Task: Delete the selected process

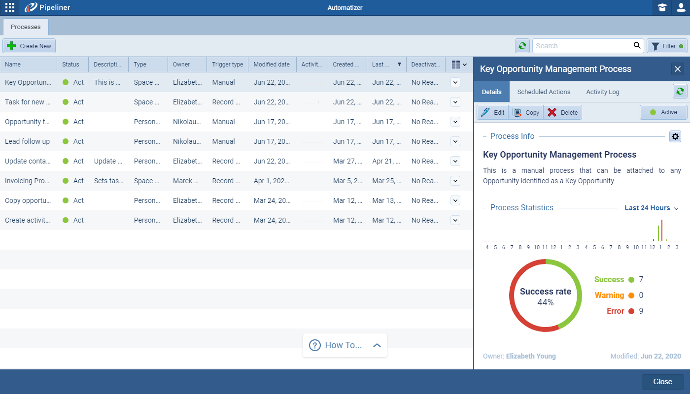Action: click(562, 112)
